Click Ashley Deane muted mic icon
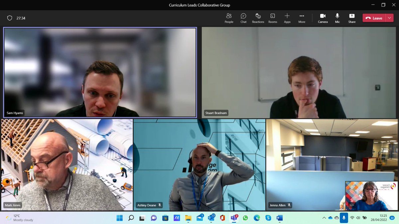 click(x=160, y=205)
